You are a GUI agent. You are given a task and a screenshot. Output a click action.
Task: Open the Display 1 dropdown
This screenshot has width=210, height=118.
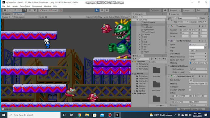[7, 17]
